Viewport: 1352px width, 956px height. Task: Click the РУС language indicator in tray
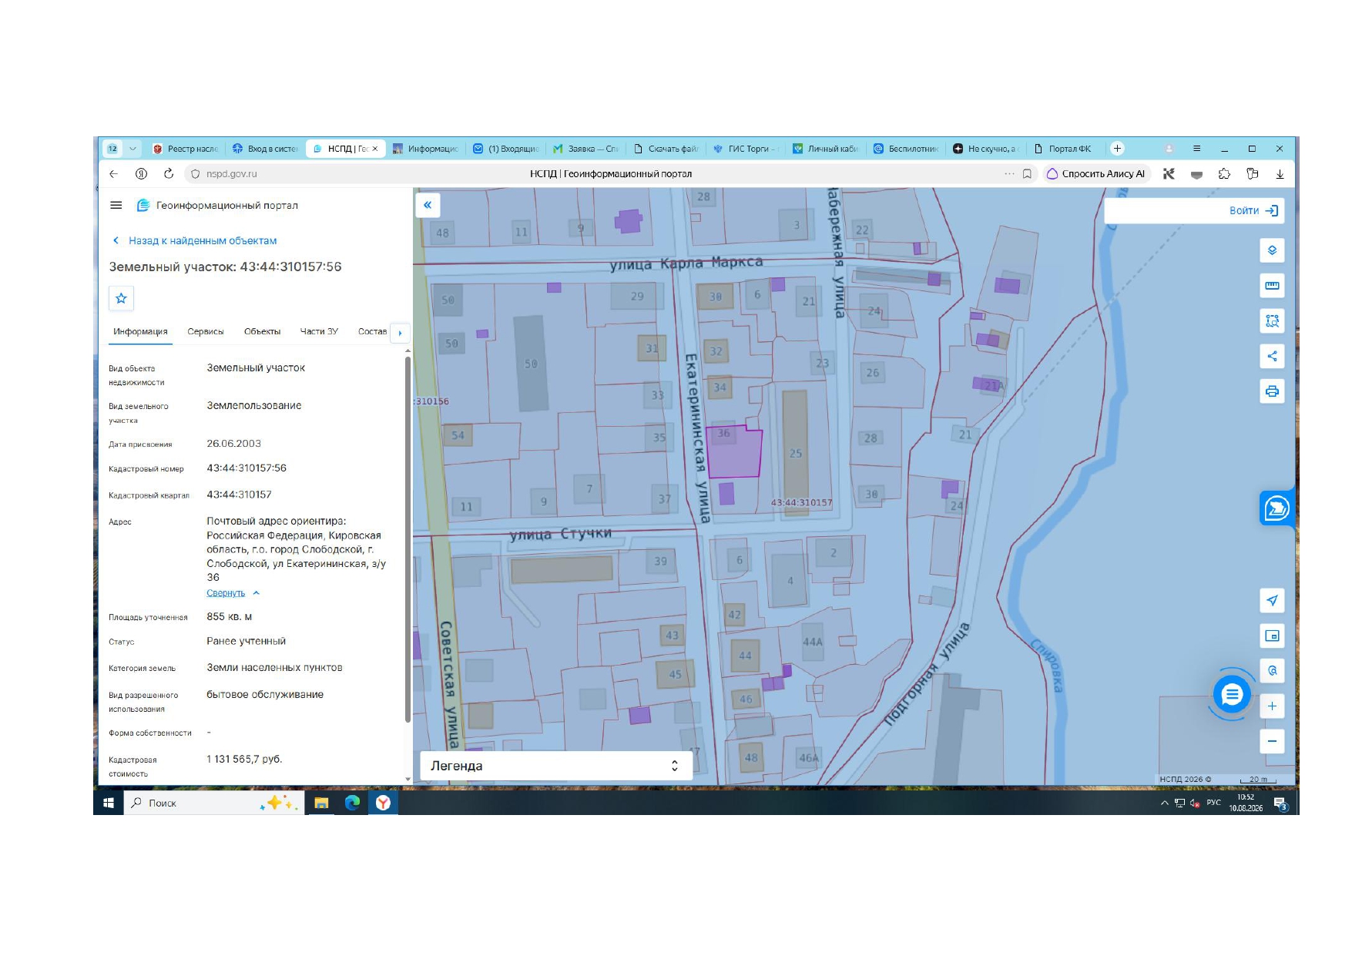1213,803
